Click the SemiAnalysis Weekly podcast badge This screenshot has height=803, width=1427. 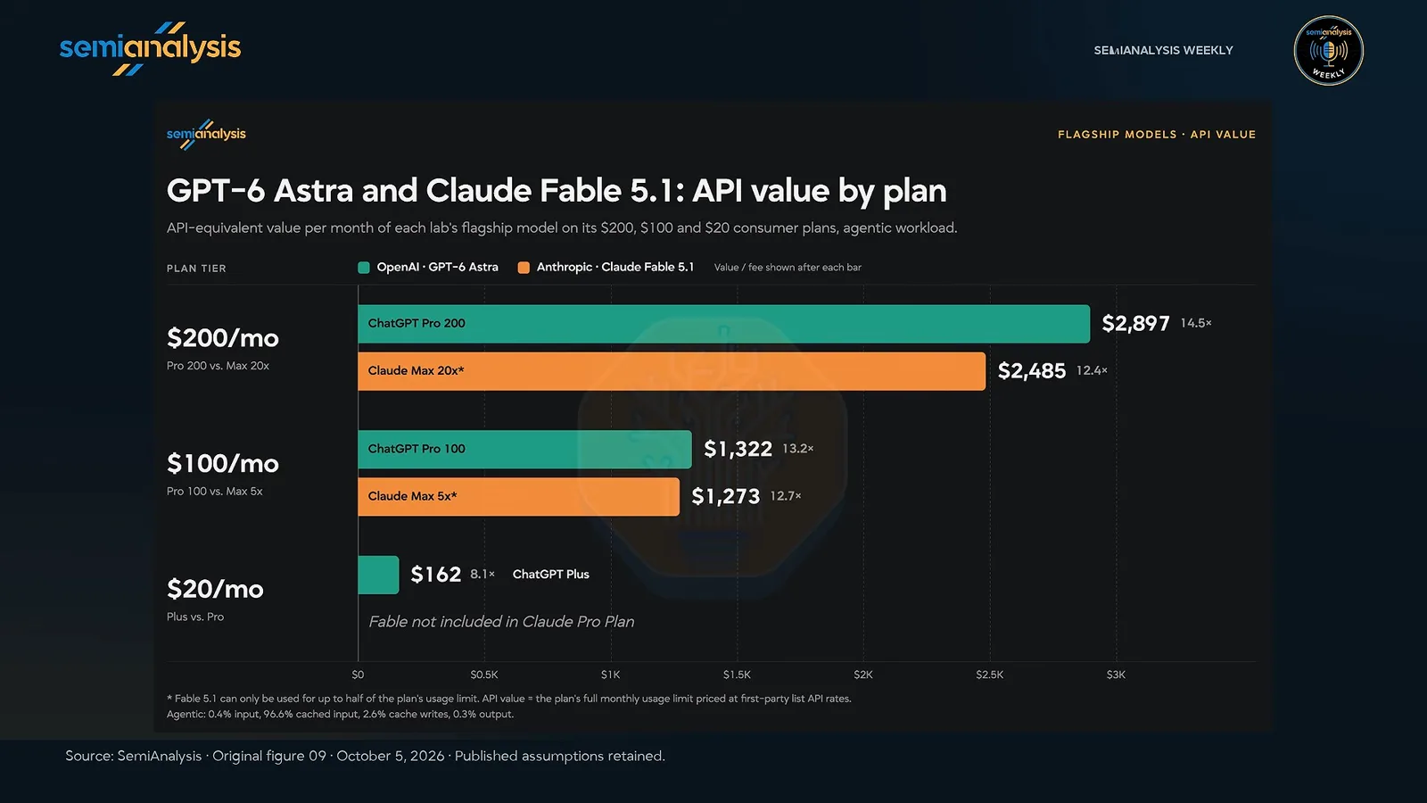pos(1329,51)
